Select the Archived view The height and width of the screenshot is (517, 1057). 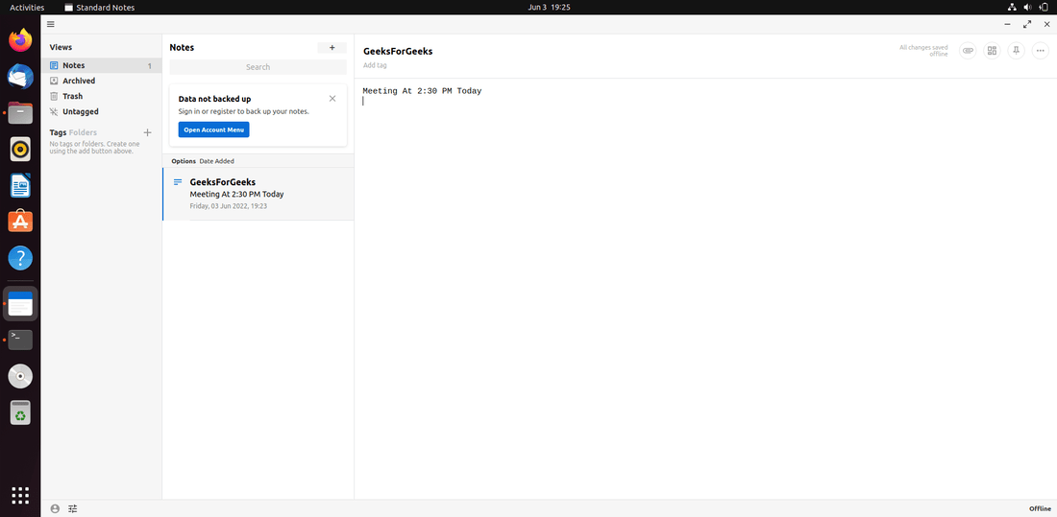pos(101,81)
